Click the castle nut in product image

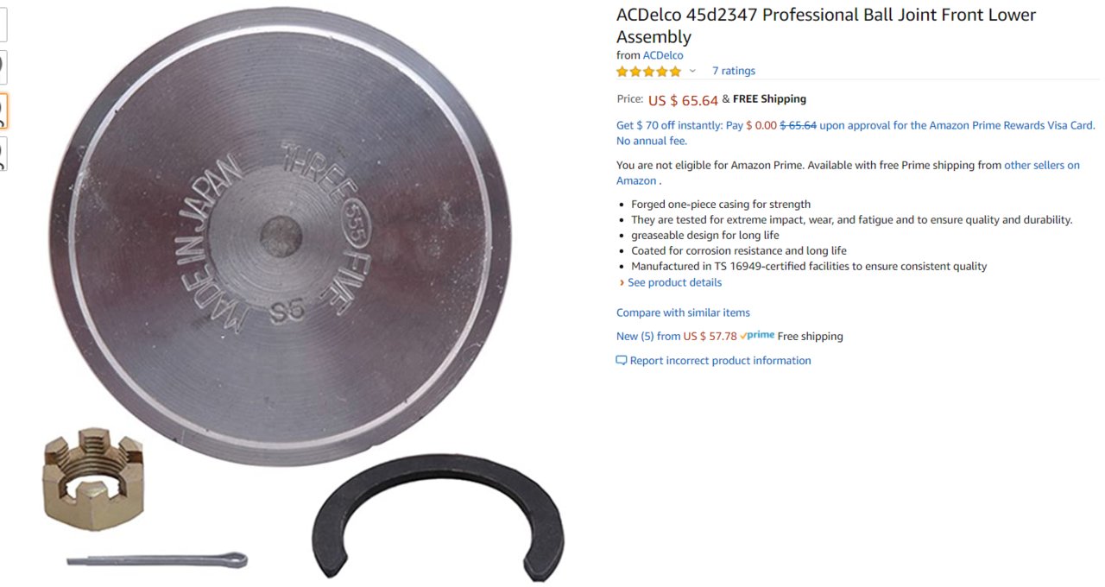click(92, 478)
